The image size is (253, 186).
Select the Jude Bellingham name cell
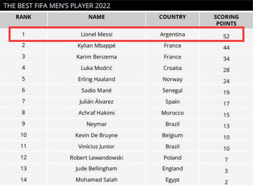(96, 169)
